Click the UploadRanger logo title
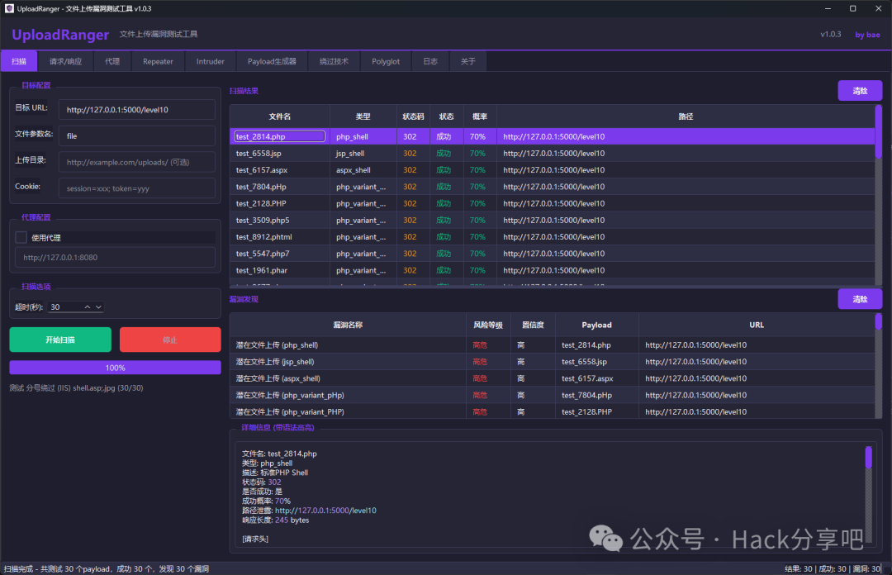The image size is (892, 575). tap(60, 35)
